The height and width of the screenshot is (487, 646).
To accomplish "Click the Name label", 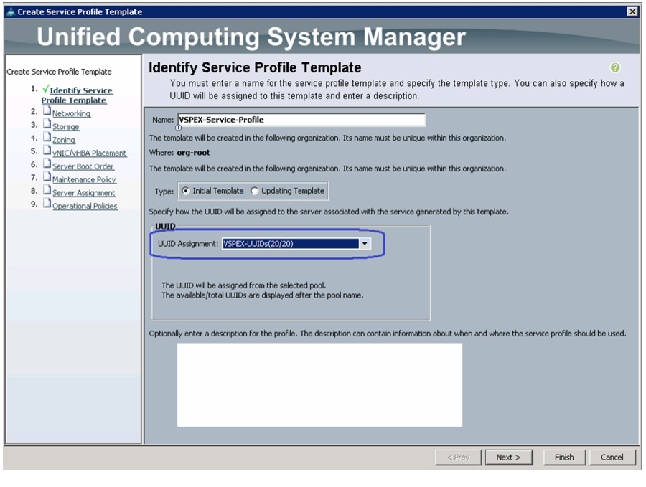I will [x=163, y=120].
